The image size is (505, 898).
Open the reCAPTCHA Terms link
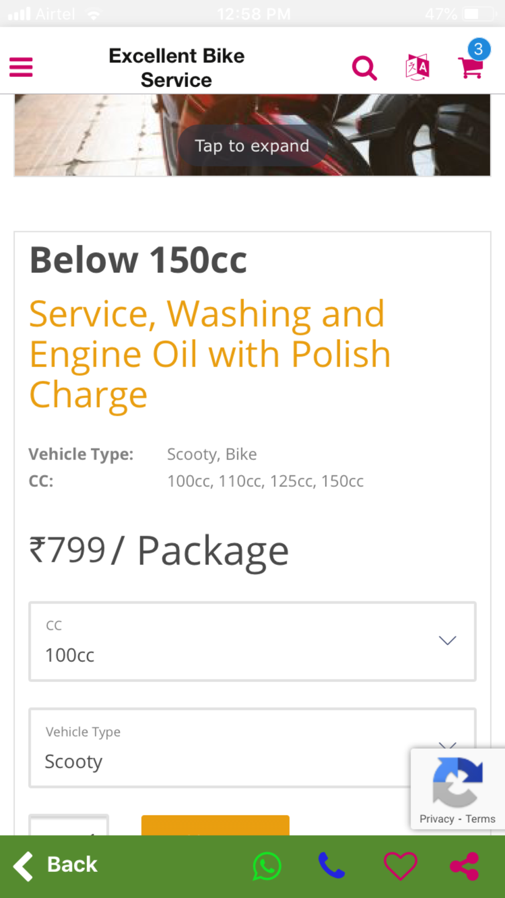tap(480, 819)
